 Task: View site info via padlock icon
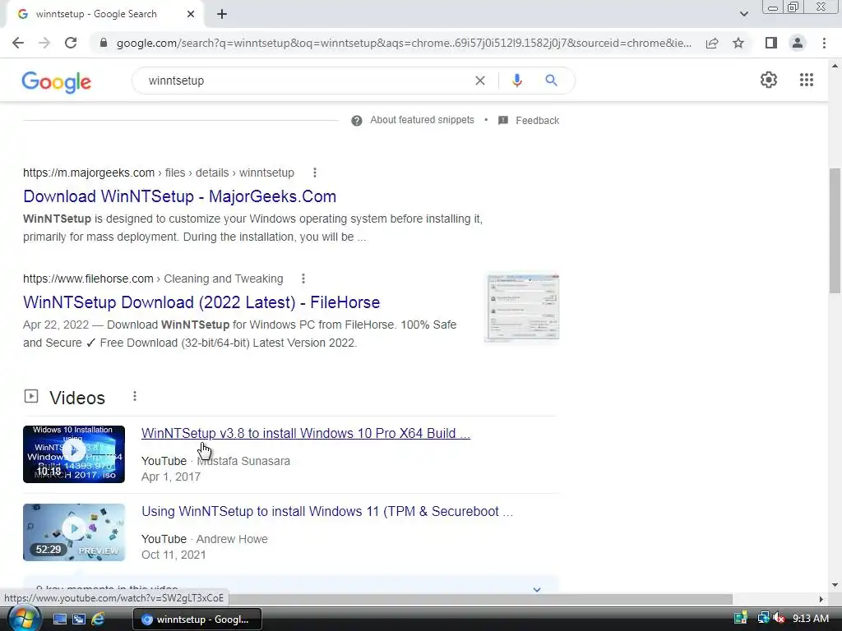[104, 43]
